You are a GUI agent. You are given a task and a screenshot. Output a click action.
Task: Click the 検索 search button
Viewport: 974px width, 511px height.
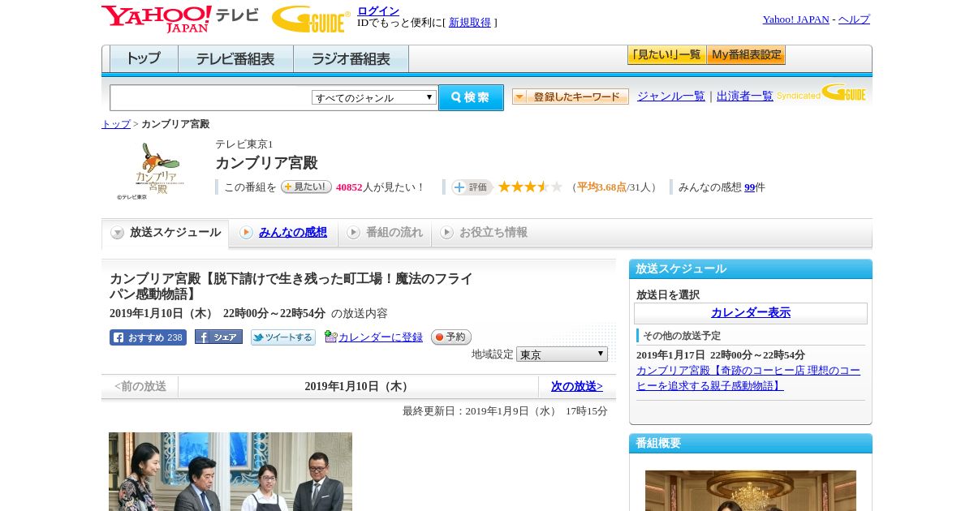click(x=471, y=97)
